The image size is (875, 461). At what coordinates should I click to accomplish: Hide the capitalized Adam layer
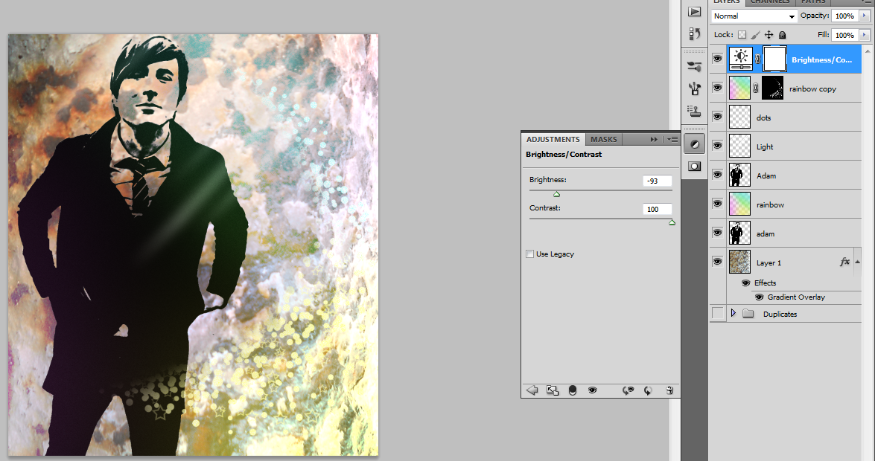coord(718,175)
